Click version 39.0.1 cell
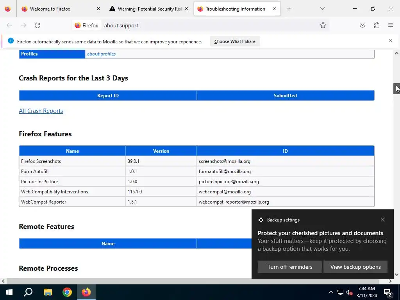This screenshot has width=400, height=300. (x=161, y=161)
